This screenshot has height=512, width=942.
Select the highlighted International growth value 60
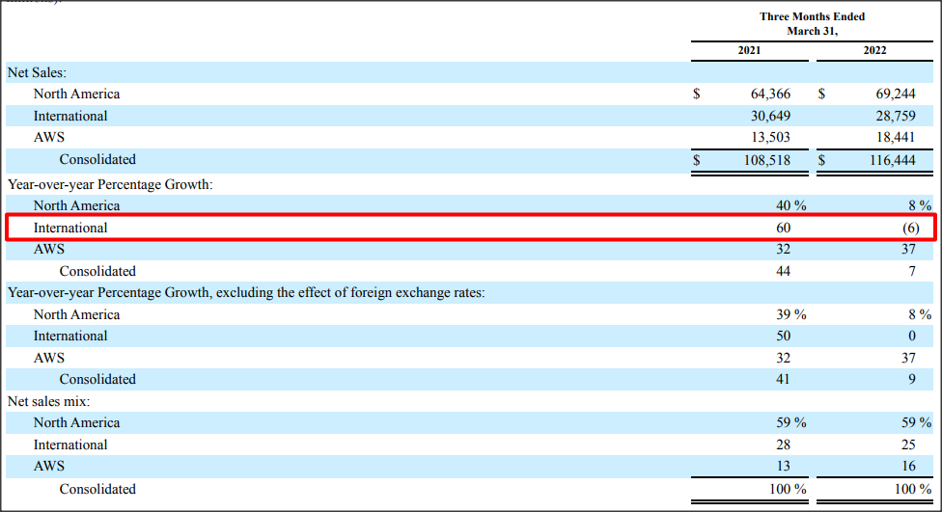coord(783,229)
